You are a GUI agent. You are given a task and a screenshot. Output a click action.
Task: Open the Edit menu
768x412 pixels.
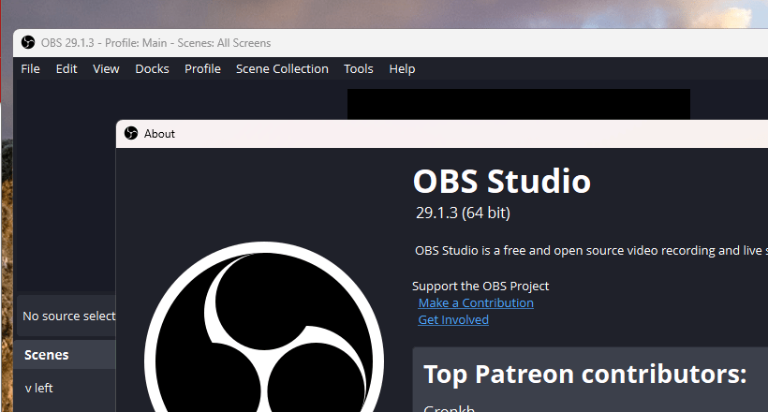click(66, 69)
